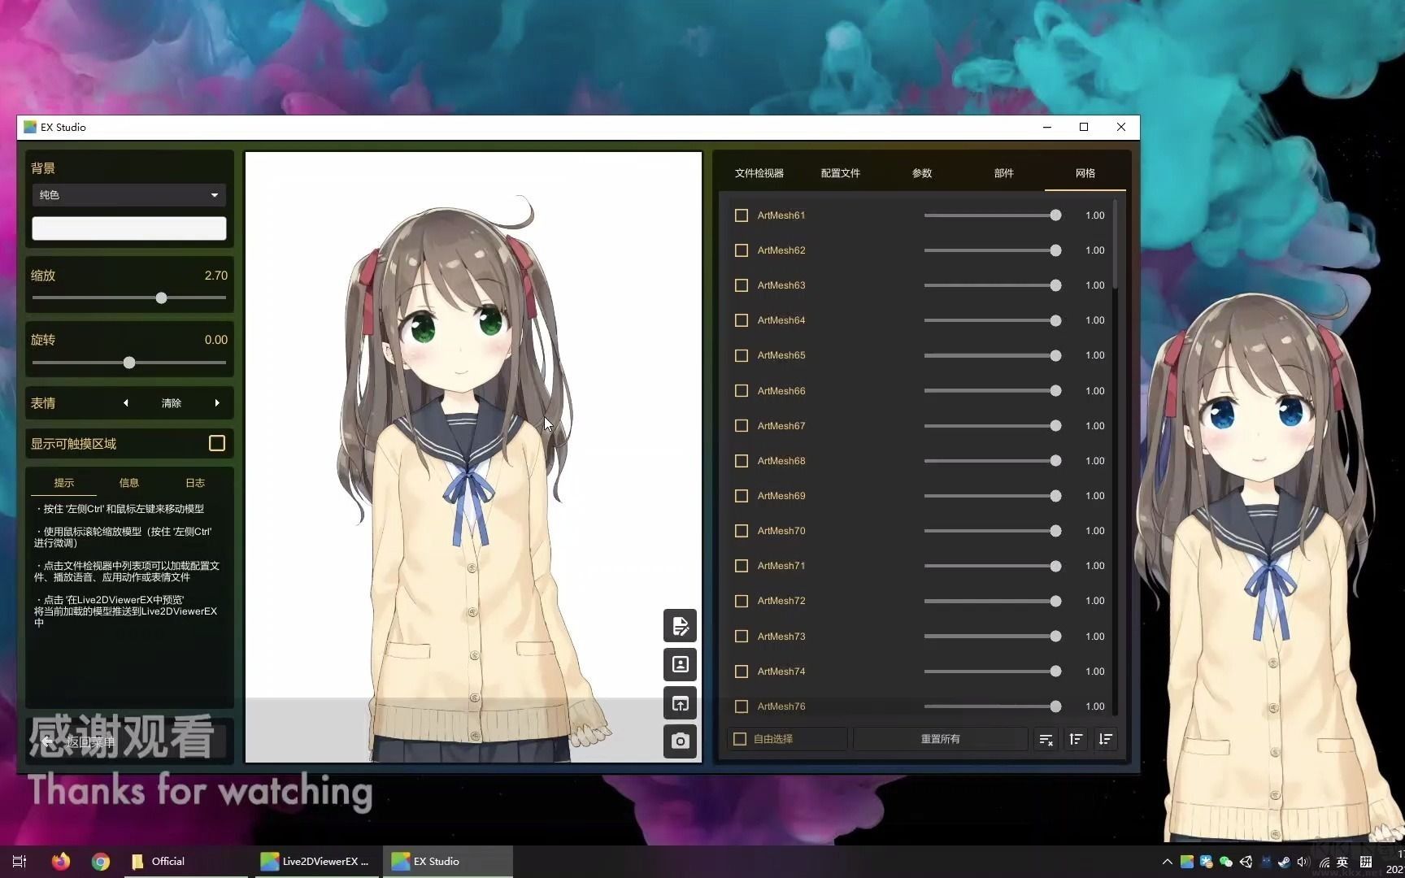Click the 清除 expression button

(x=171, y=402)
